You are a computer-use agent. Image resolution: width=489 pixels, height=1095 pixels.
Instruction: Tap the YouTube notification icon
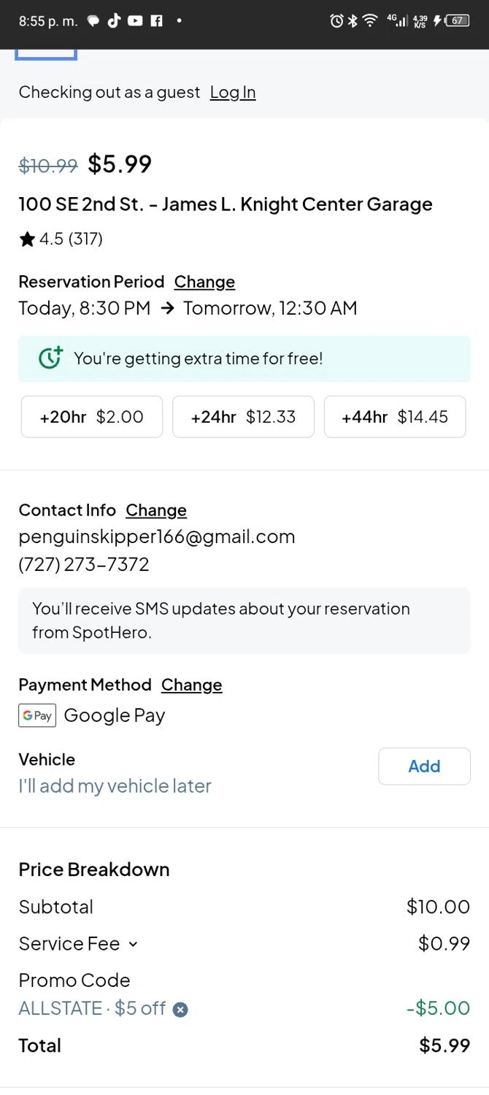point(135,21)
